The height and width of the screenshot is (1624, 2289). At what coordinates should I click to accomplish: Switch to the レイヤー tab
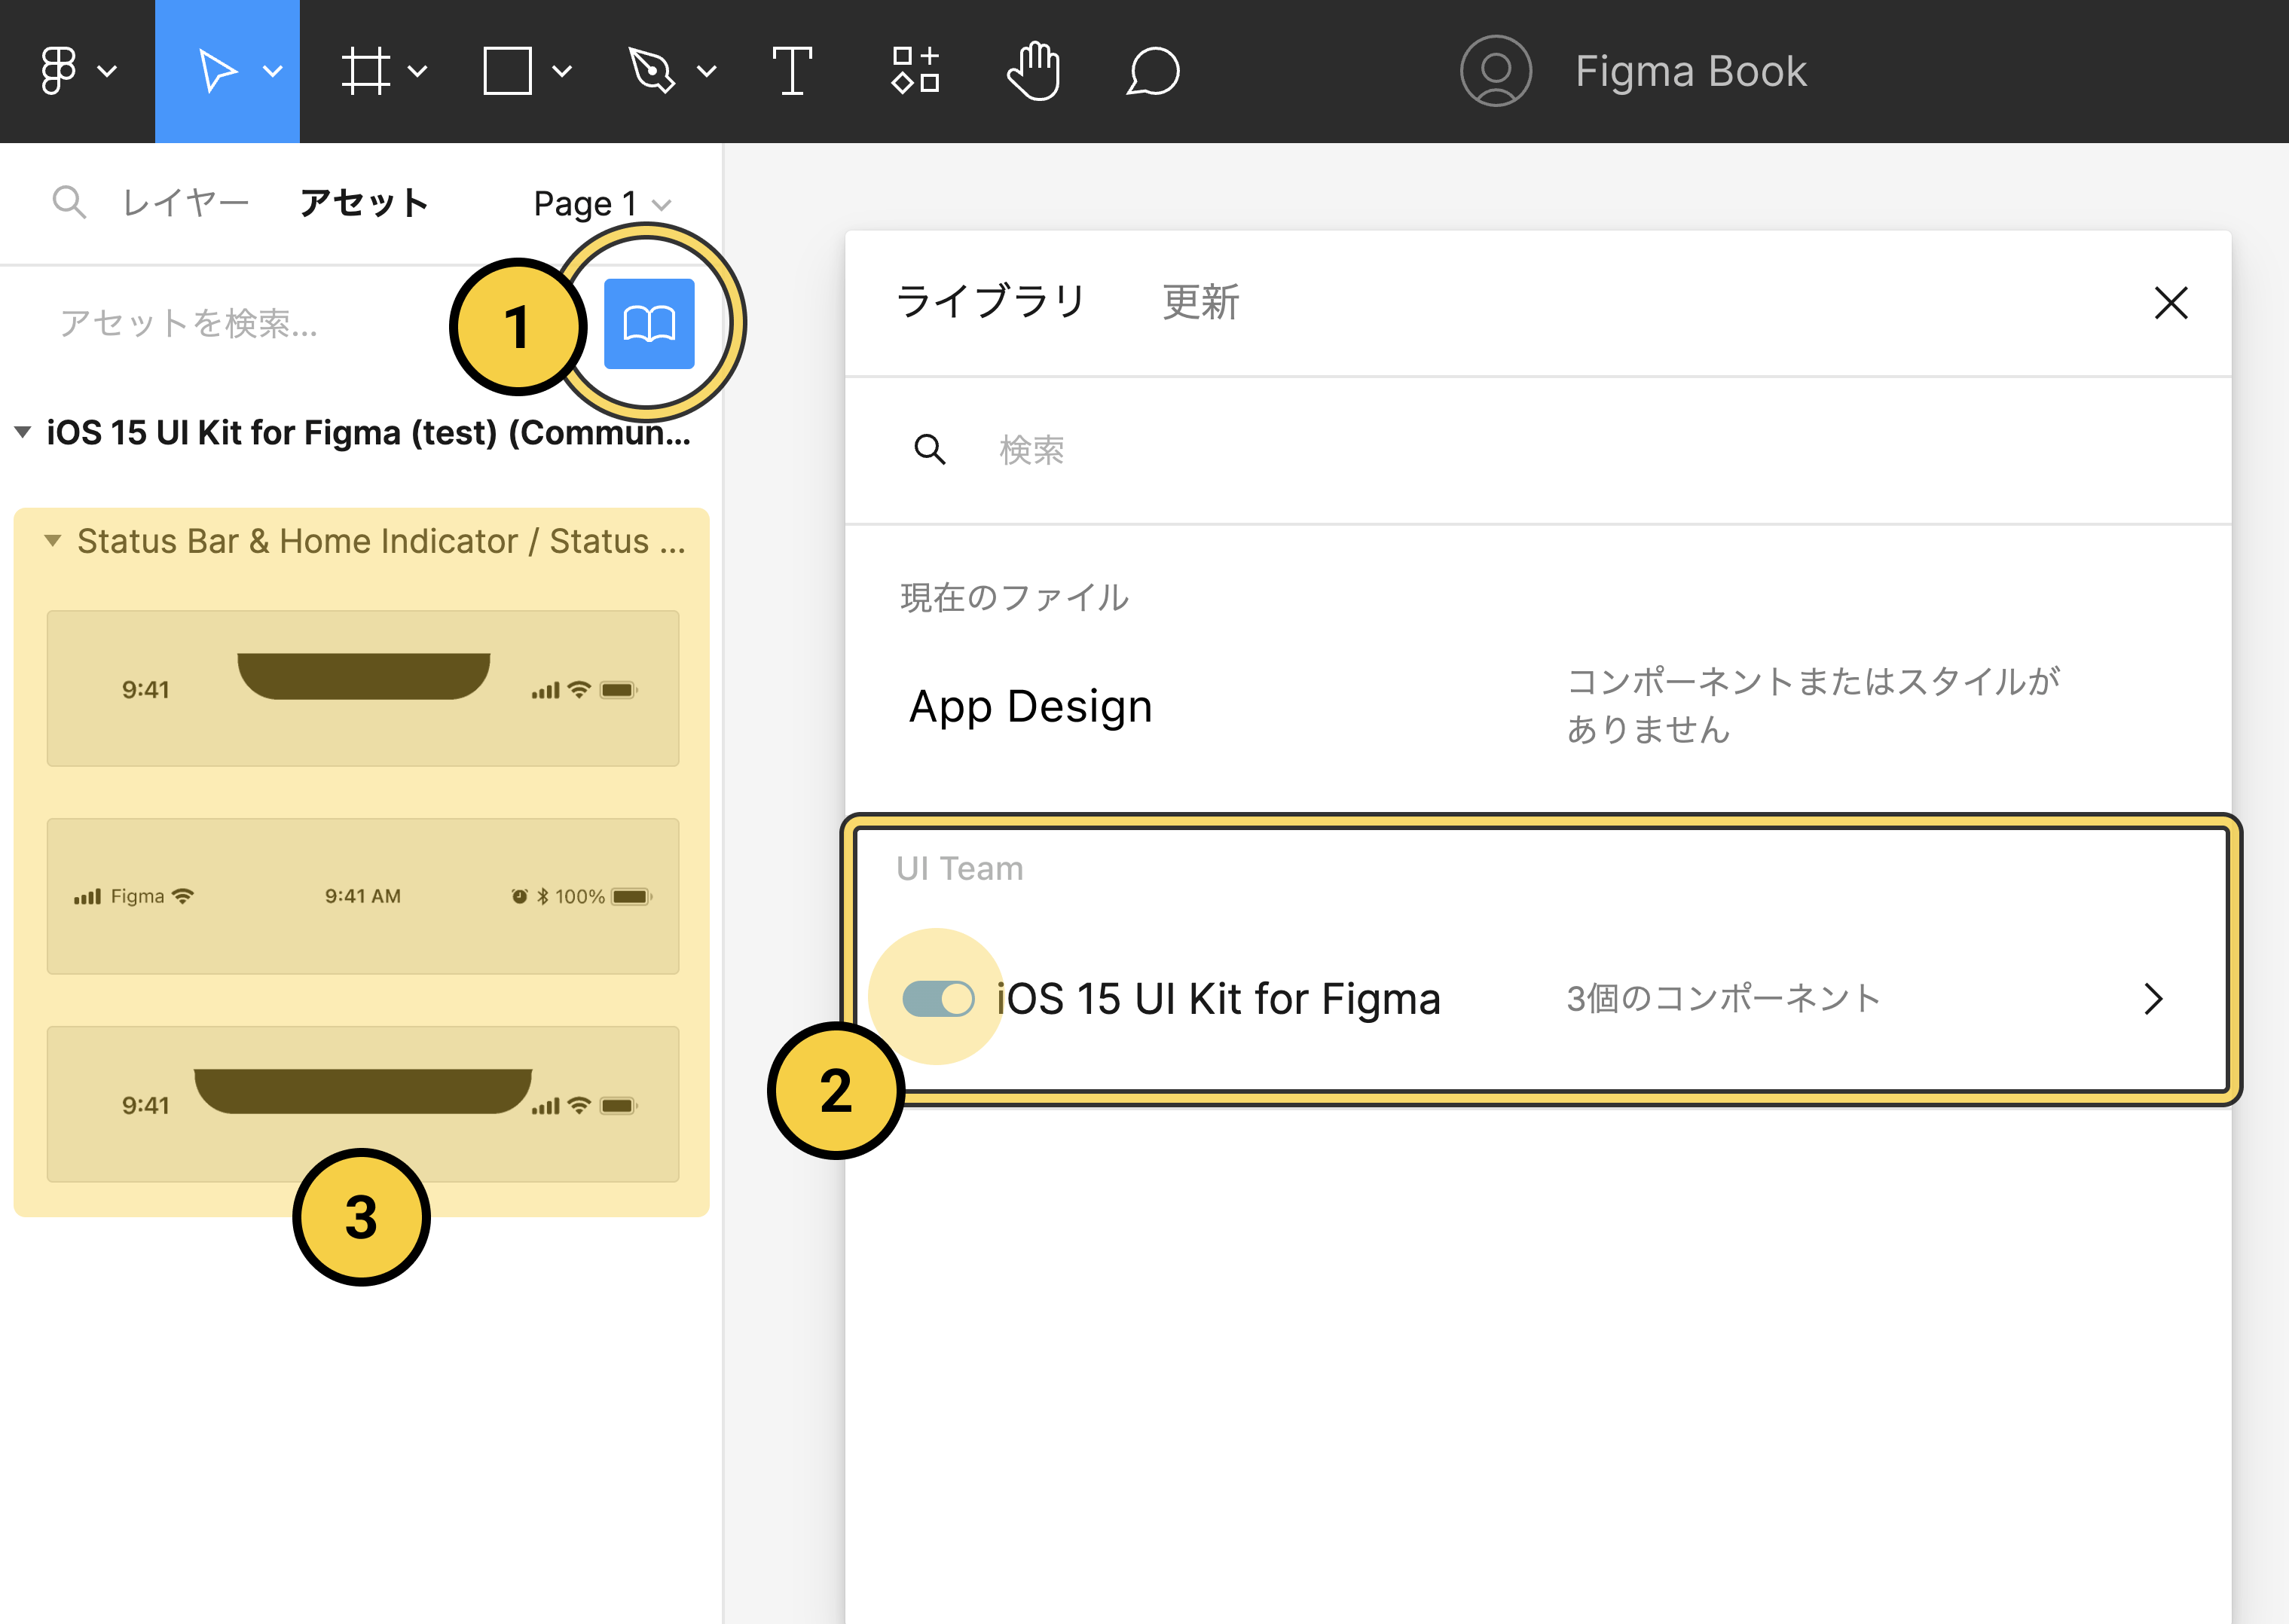tap(186, 202)
